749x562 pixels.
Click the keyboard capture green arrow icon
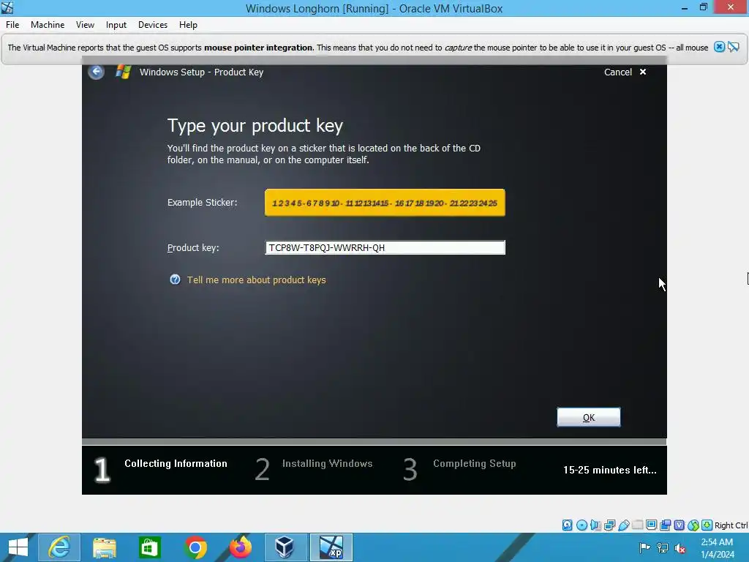click(707, 525)
